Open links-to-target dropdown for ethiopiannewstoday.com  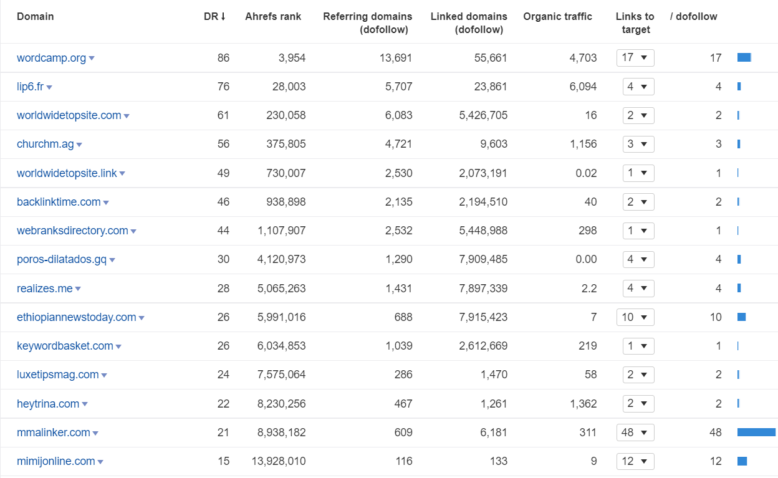(x=635, y=317)
